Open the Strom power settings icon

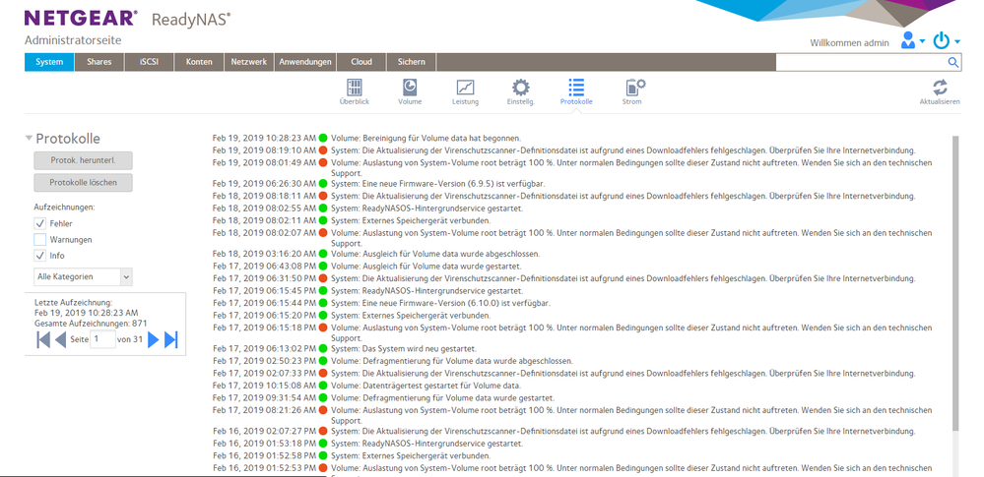click(633, 88)
